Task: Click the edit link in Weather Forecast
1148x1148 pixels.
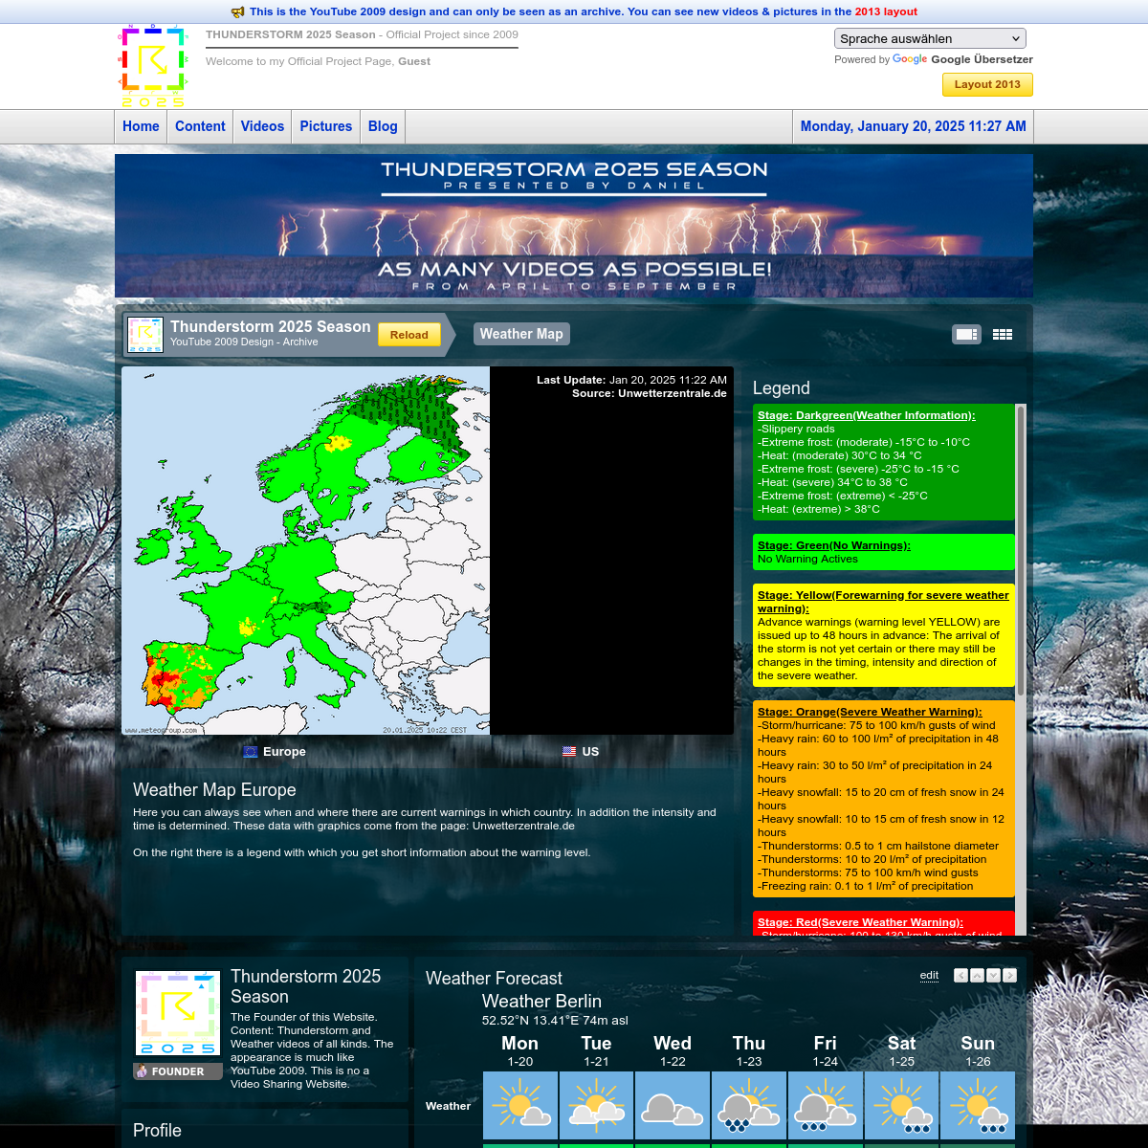Action: click(929, 976)
